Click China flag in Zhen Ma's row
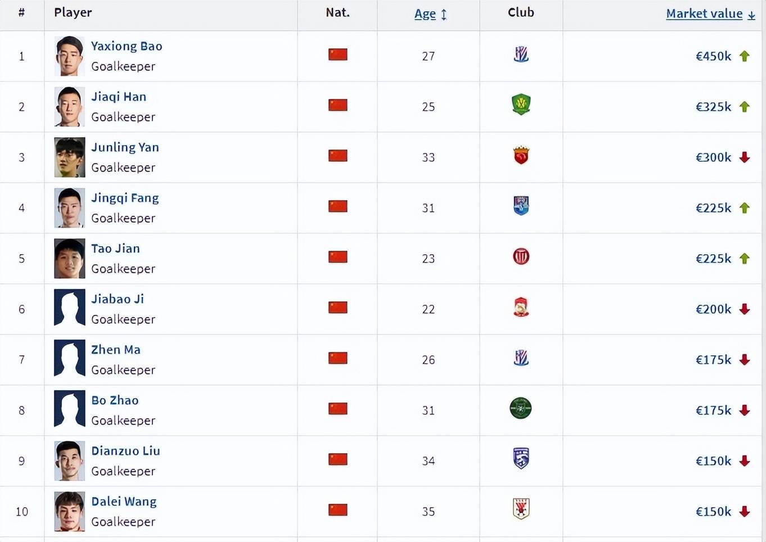 coord(337,358)
